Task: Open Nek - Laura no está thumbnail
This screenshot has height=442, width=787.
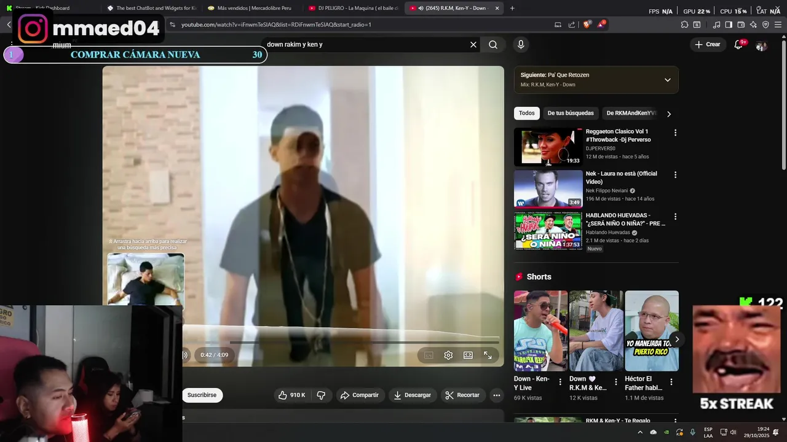Action: (548, 189)
